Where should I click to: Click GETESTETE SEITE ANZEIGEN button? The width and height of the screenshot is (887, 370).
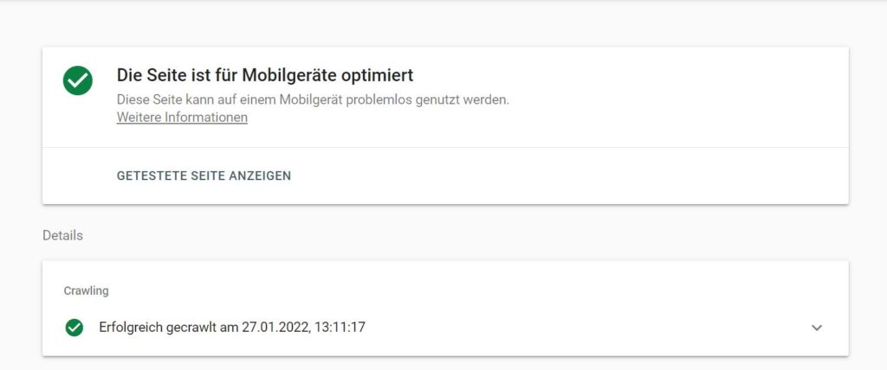(204, 175)
